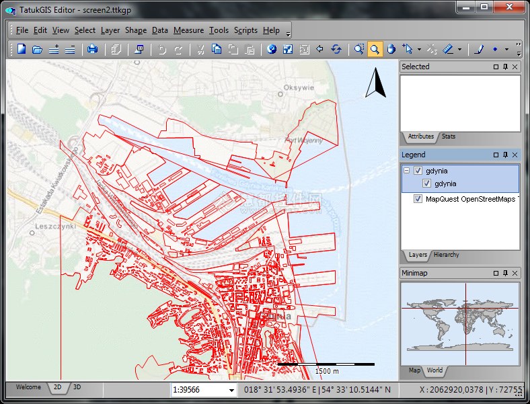This screenshot has height=404, width=530.
Task: Click the previous extent back arrow icon
Action: [319, 49]
